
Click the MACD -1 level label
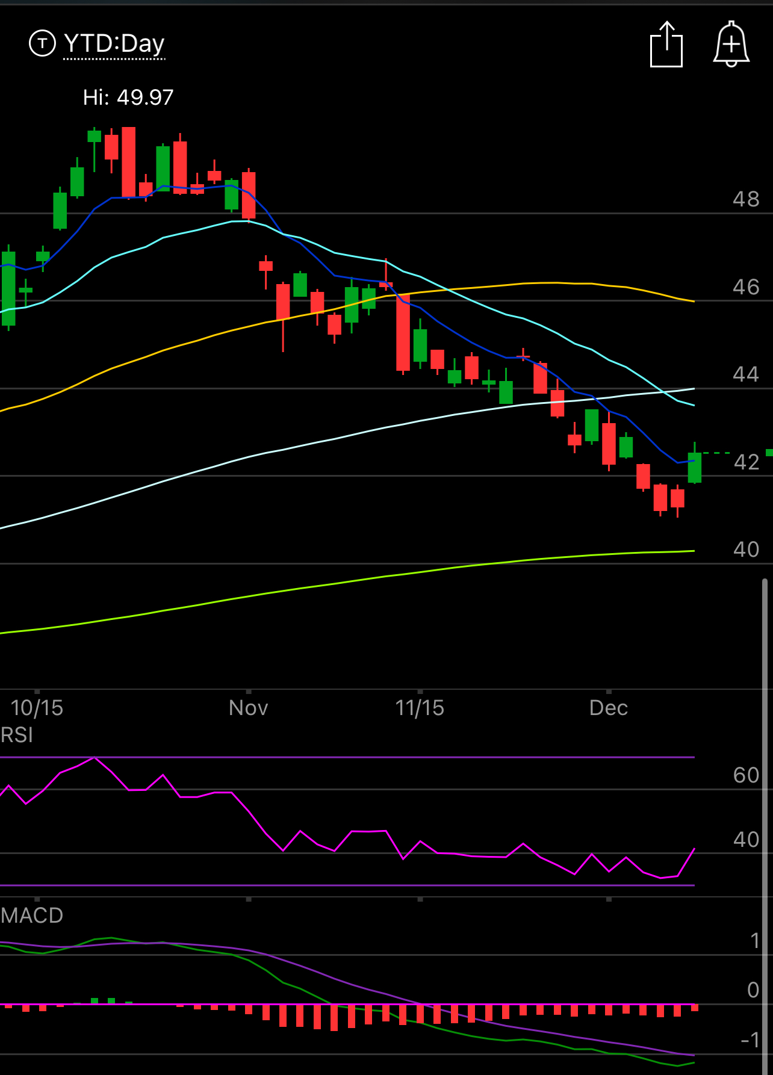[x=750, y=1039]
